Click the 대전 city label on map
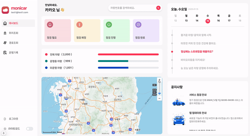Screen dimensions: 250x136 click(85, 104)
